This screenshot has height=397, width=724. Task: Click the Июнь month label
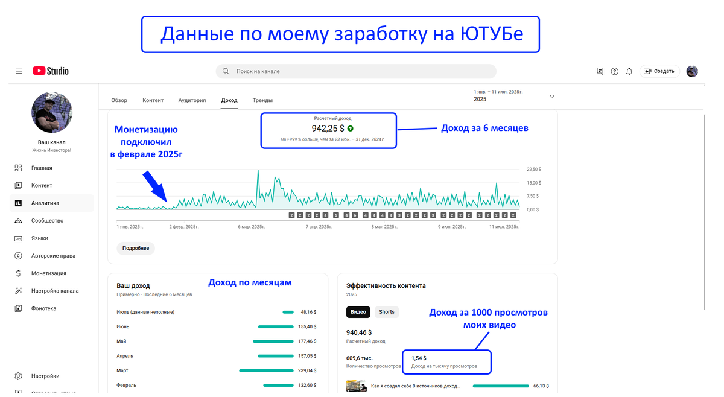pyautogui.click(x=122, y=326)
